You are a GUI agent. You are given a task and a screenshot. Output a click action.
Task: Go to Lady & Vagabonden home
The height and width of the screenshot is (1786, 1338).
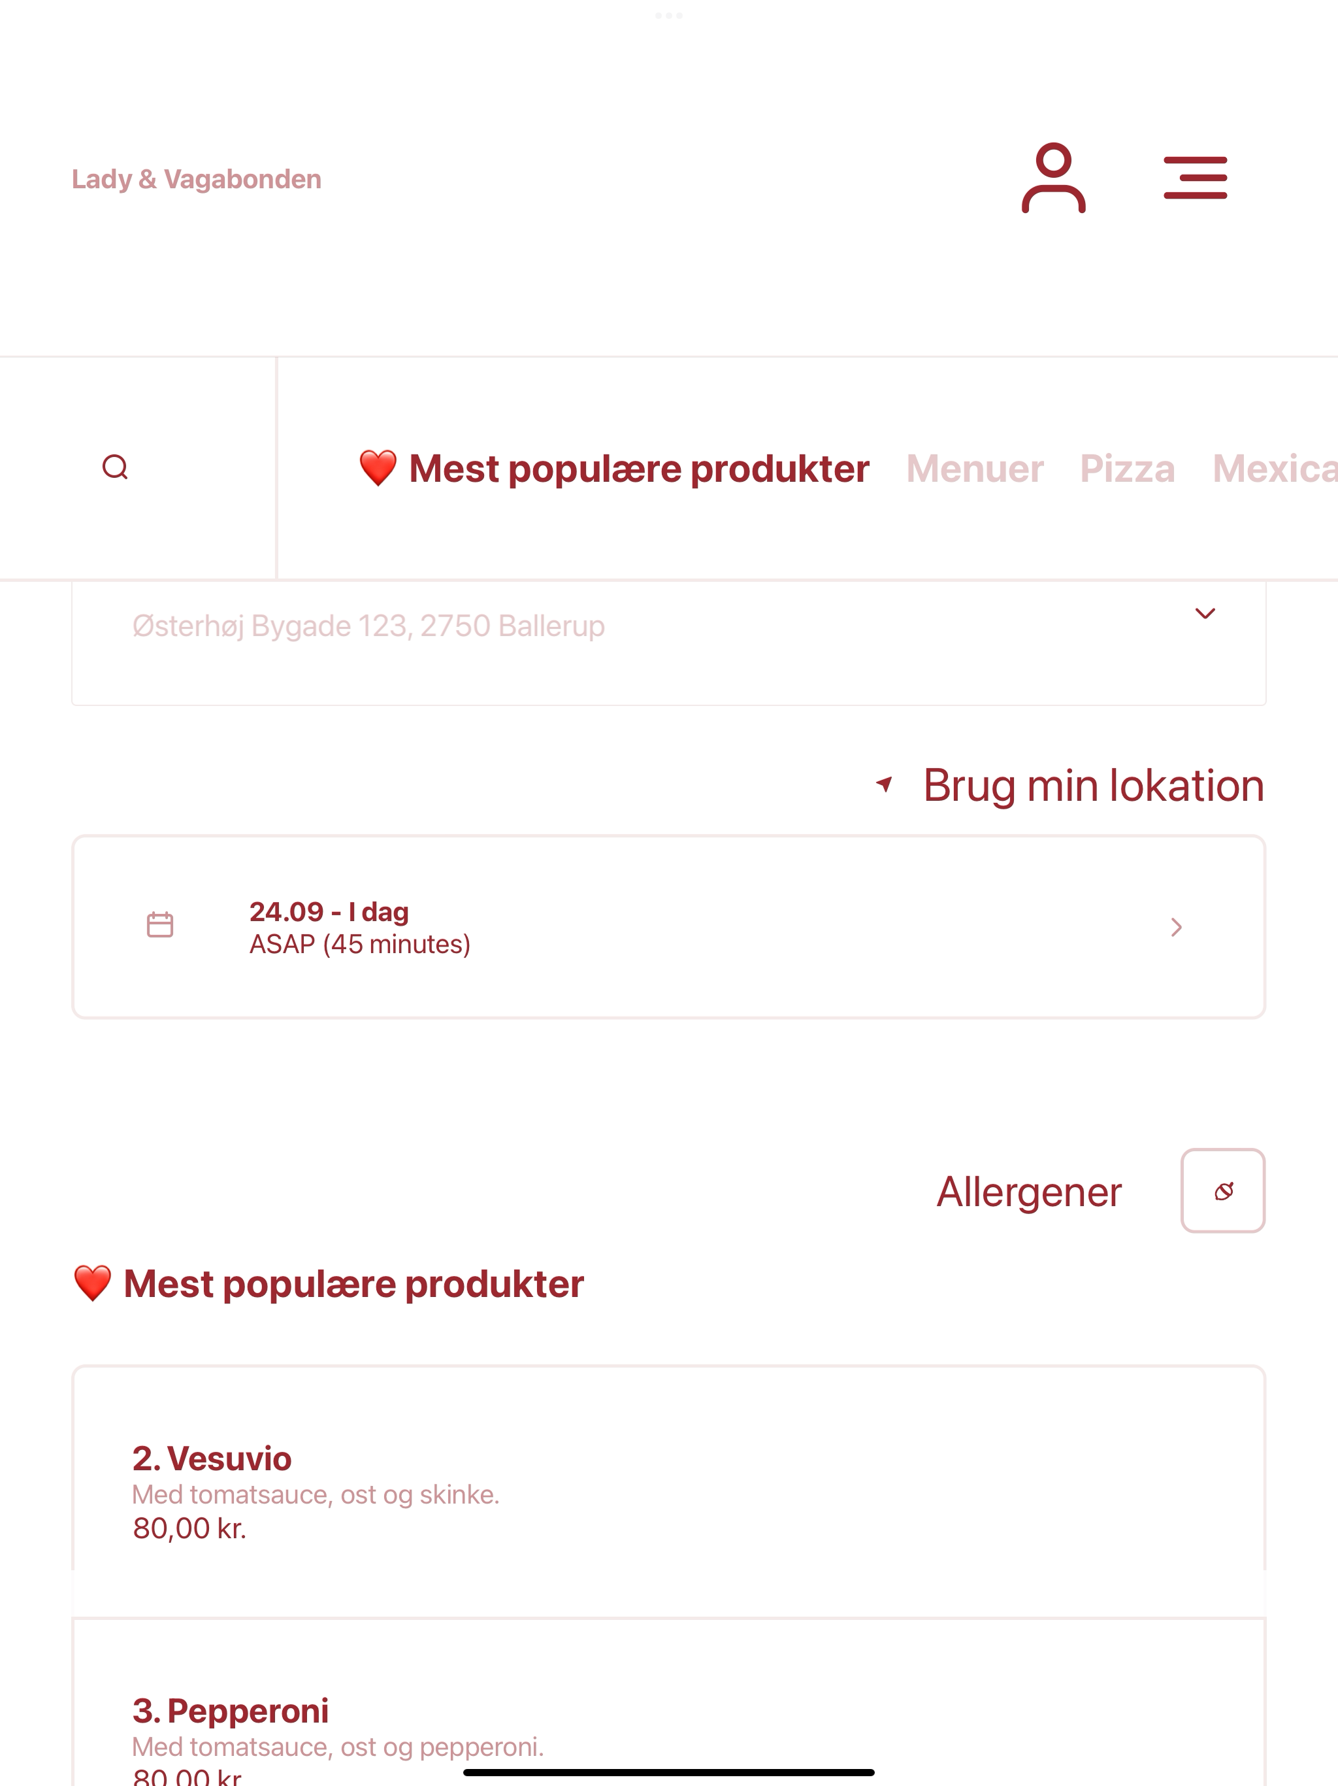(197, 178)
